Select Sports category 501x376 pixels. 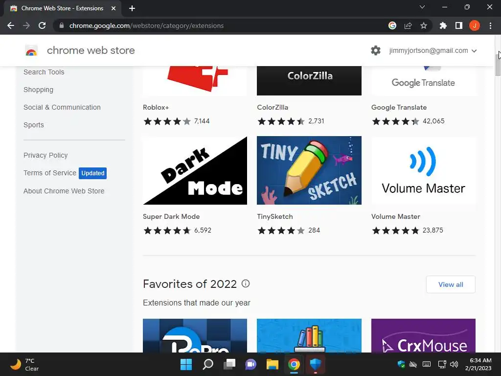[x=34, y=125]
